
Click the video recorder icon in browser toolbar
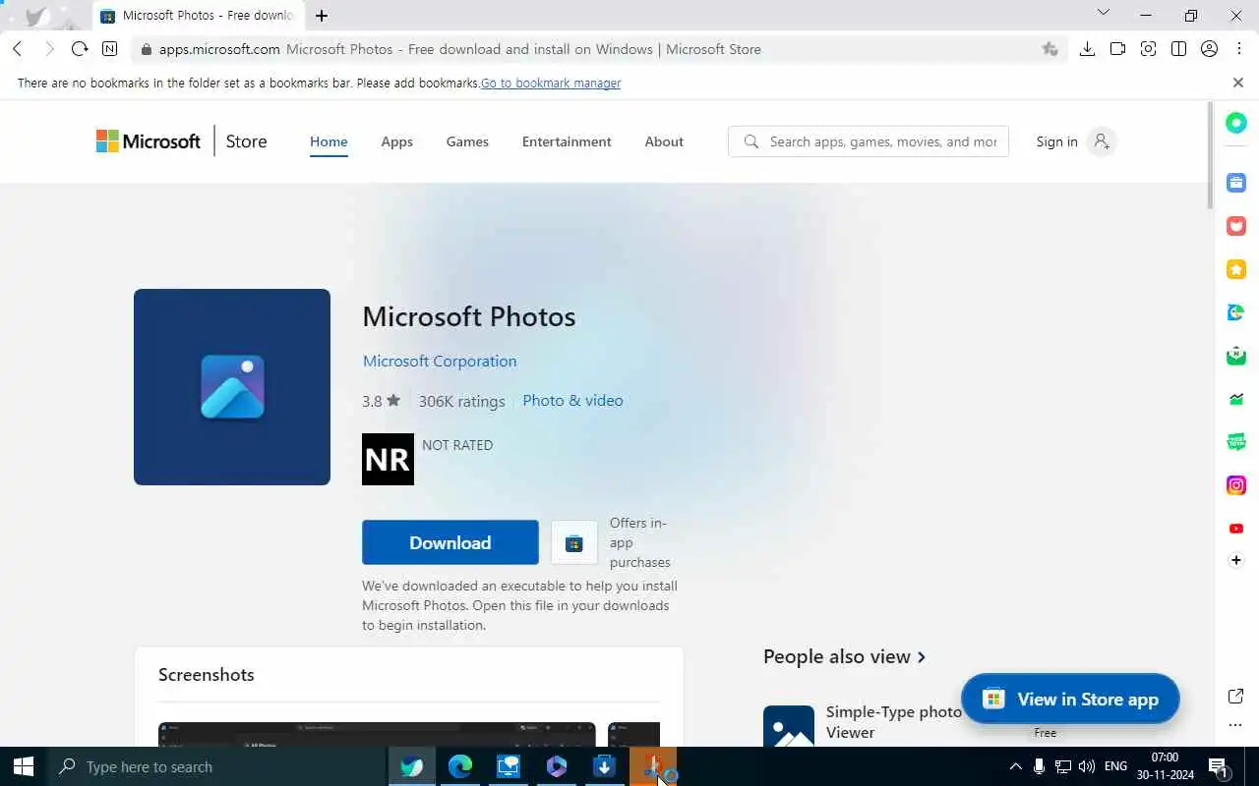[1117, 49]
